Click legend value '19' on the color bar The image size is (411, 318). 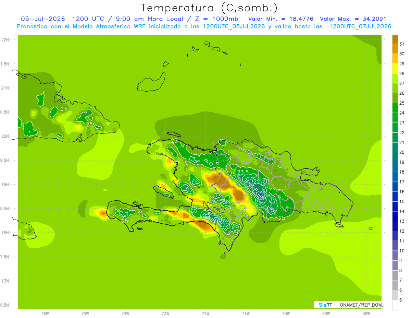pyautogui.click(x=402, y=162)
